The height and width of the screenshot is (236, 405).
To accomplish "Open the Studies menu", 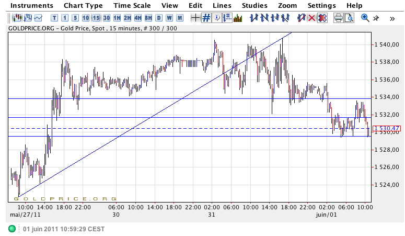I will [x=254, y=5].
